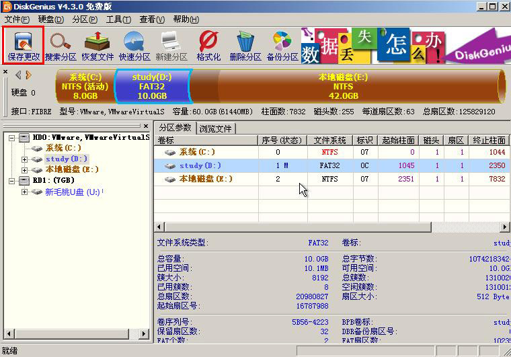Expand the 新毛桃U盘 (U:) tree node
The width and height of the screenshot is (511, 357).
24,192
